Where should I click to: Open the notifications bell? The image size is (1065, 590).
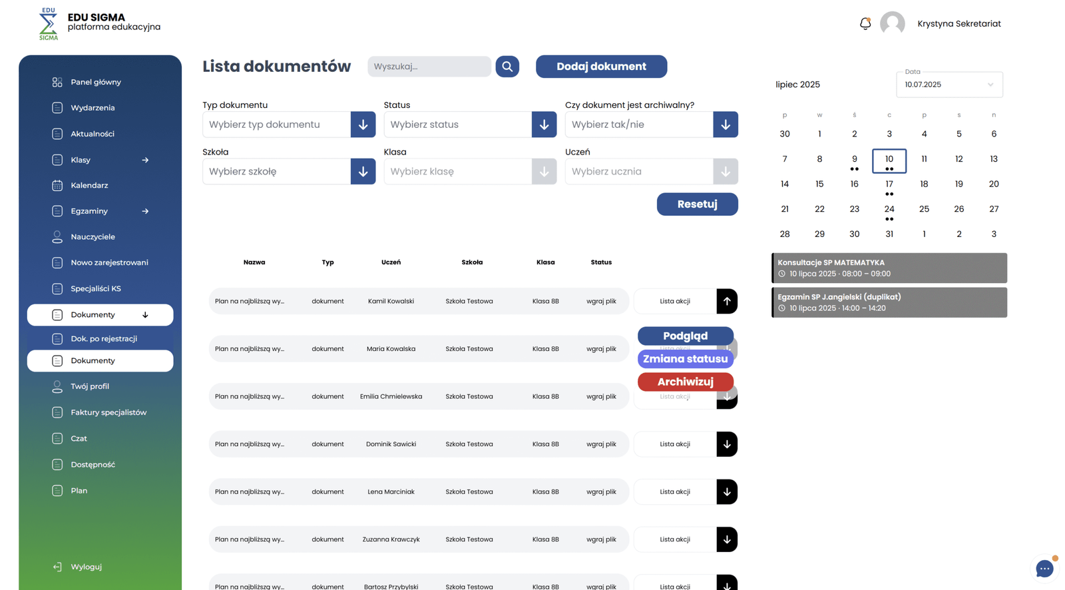coord(865,24)
